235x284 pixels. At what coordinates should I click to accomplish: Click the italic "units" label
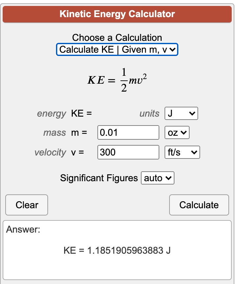pos(149,114)
